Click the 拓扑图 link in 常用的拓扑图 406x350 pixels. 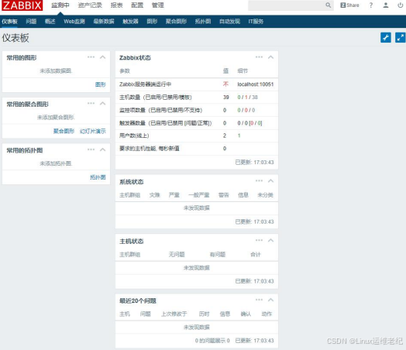(x=98, y=177)
